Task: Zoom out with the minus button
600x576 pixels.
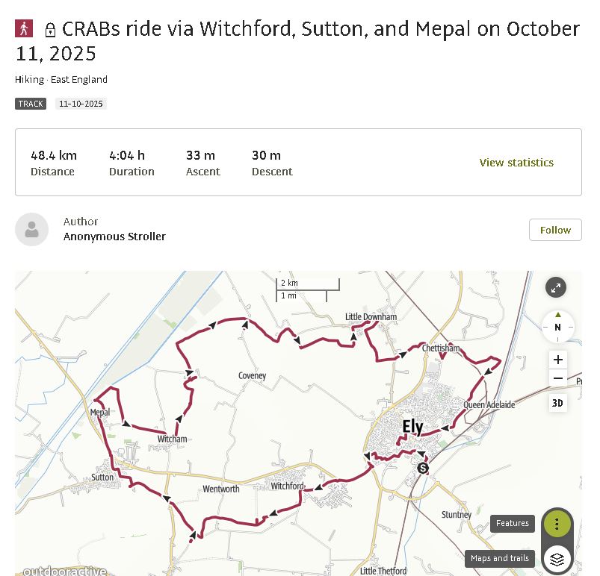Action: coord(557,379)
